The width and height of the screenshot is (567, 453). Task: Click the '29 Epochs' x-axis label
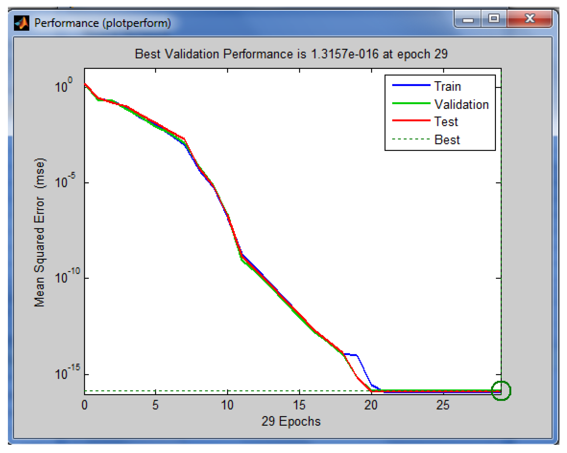click(291, 421)
